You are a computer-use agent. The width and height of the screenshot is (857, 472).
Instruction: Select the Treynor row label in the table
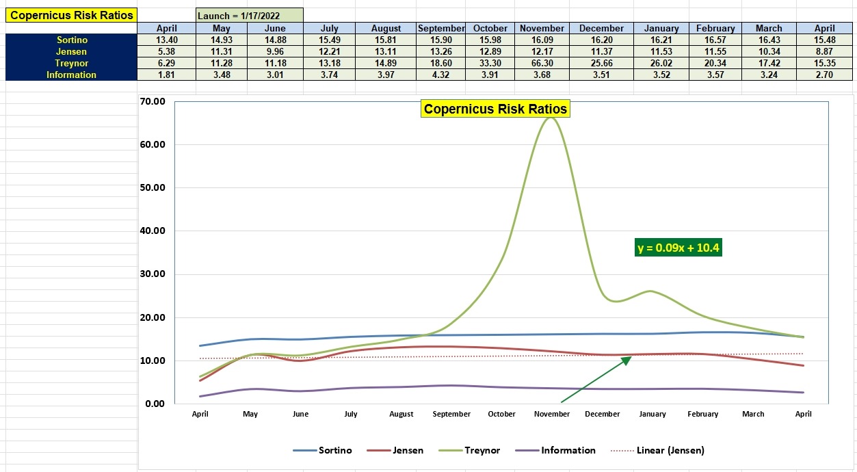70,63
